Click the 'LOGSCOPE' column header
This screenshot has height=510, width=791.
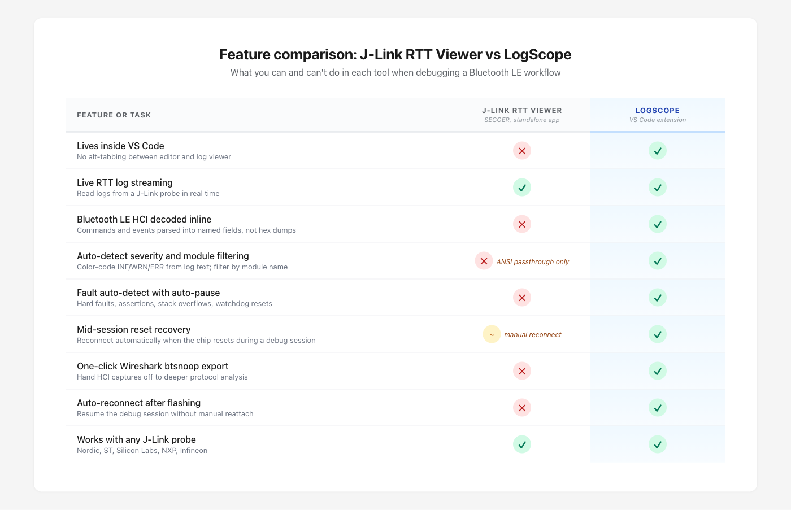click(x=658, y=111)
